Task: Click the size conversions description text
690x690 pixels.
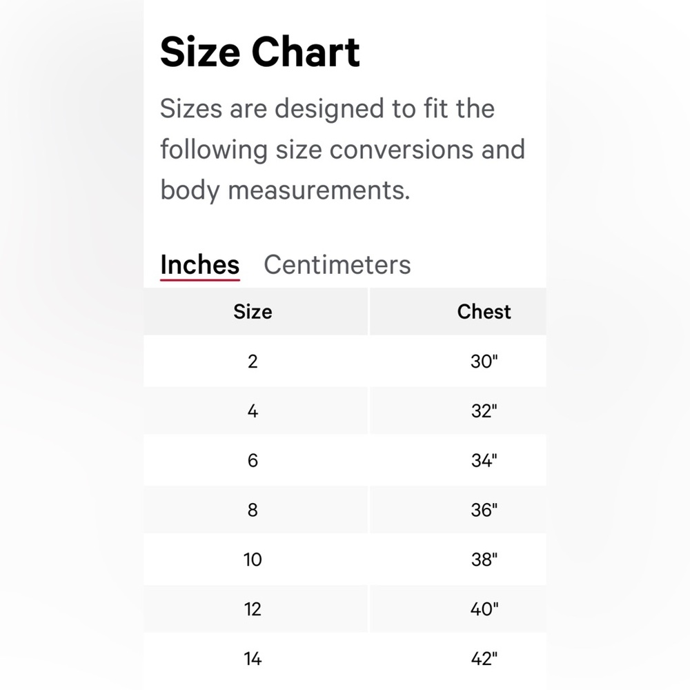Action: pyautogui.click(x=342, y=149)
